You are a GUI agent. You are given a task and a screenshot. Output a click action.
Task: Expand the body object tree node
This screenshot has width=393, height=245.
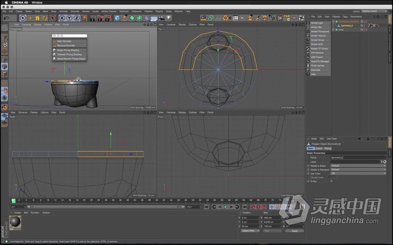click(333, 30)
